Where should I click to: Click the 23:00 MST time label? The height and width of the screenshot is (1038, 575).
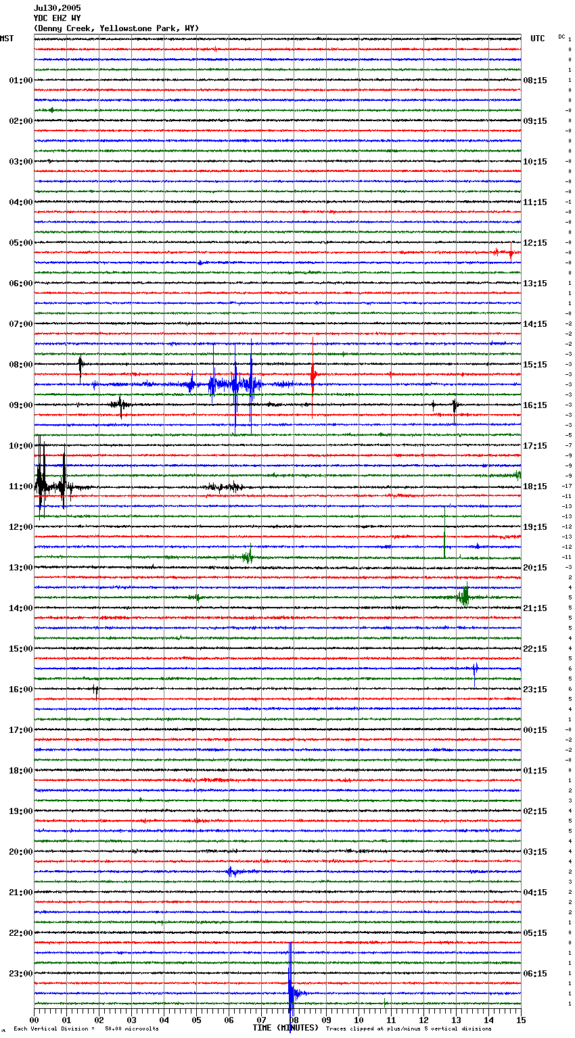(x=21, y=974)
